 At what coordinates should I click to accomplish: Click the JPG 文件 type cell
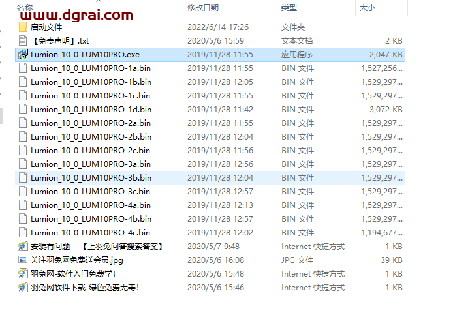click(298, 260)
